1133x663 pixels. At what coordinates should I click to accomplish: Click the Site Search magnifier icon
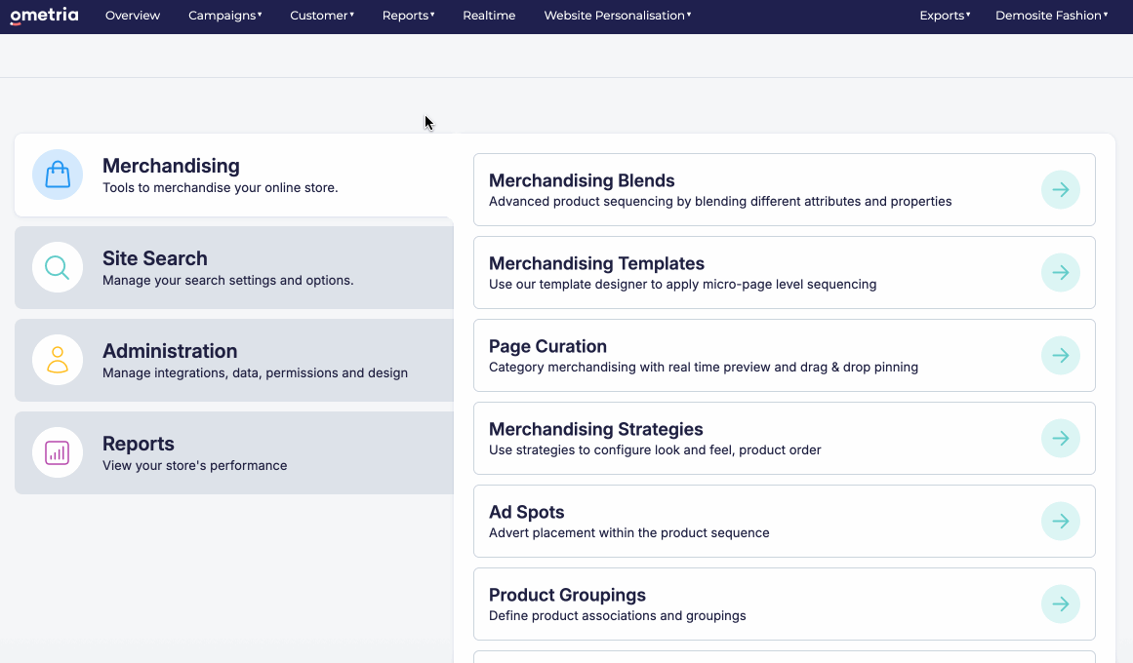(58, 267)
